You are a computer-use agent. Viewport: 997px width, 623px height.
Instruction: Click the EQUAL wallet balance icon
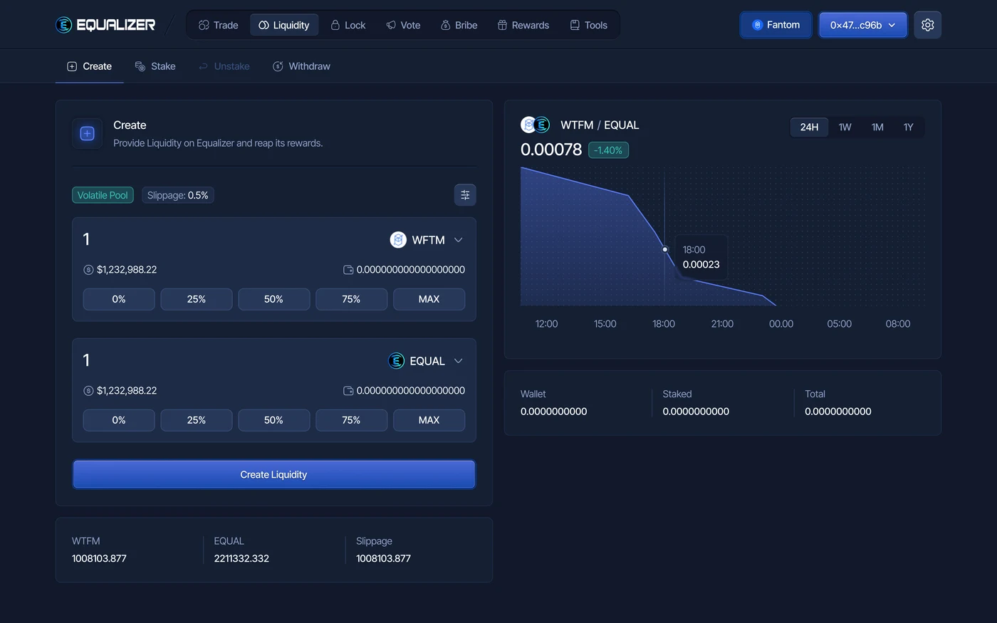(x=348, y=391)
